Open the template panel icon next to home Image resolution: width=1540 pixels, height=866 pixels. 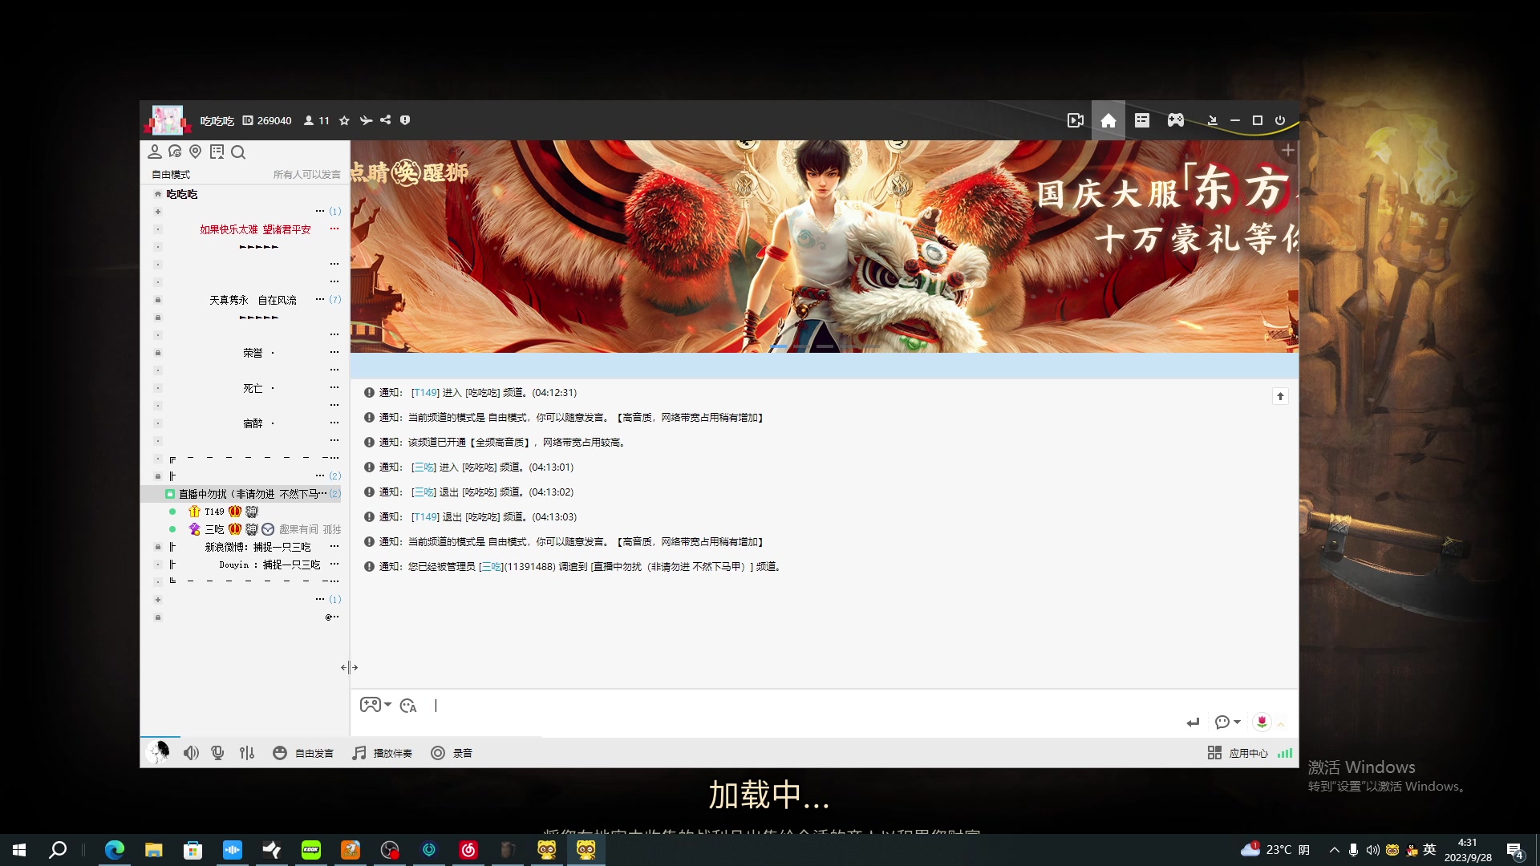1142,120
